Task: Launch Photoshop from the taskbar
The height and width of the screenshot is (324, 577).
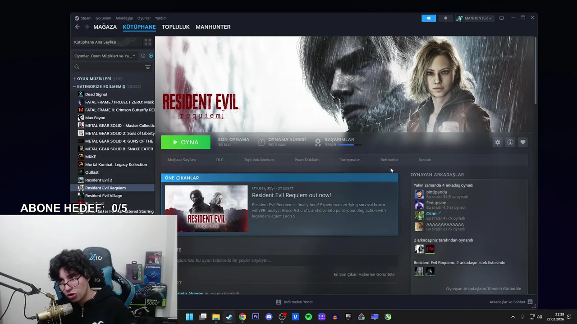Action: tap(256, 317)
